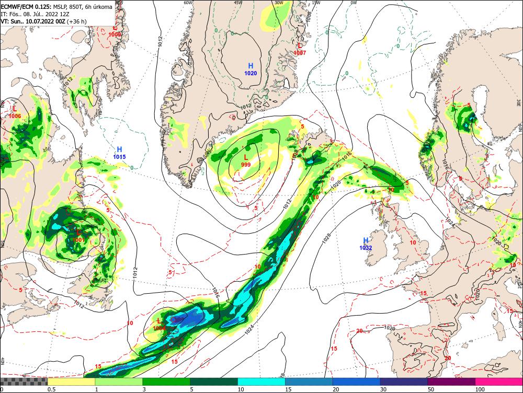Click the 'VT: Sun.. 10.07.2022 00Z' line

[43, 21]
